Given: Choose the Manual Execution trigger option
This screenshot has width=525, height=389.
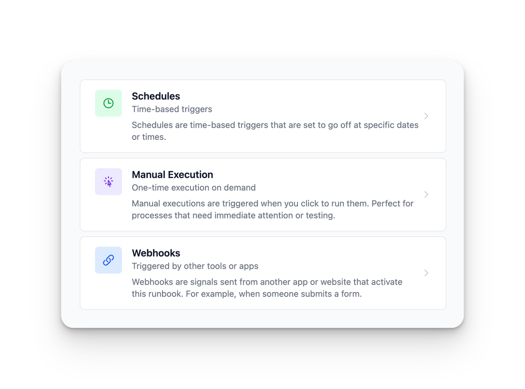Looking at the screenshot, I should click(262, 194).
